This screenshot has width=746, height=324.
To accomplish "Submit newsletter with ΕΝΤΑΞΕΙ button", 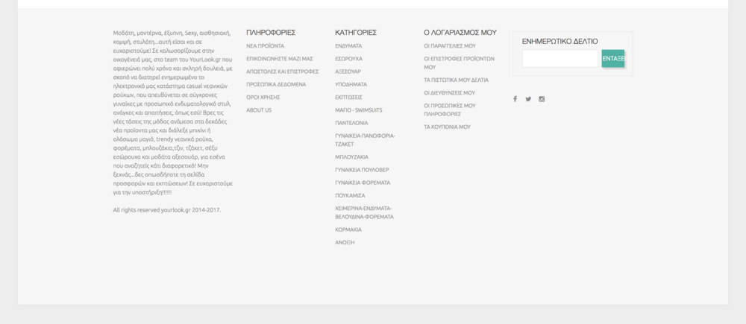I will coord(612,58).
